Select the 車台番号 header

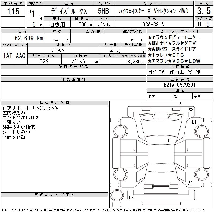[180, 79]
